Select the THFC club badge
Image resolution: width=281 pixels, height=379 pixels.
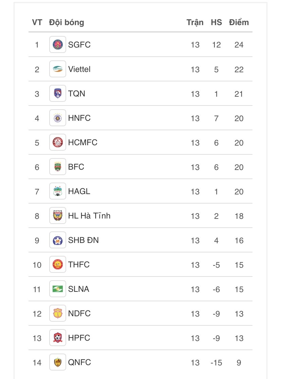point(58,264)
